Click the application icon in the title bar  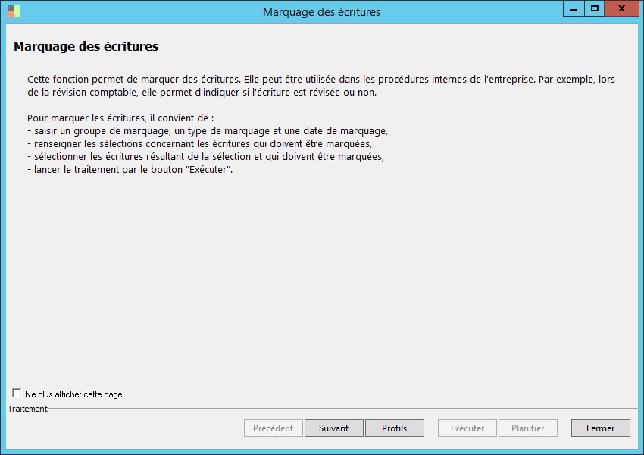click(14, 11)
